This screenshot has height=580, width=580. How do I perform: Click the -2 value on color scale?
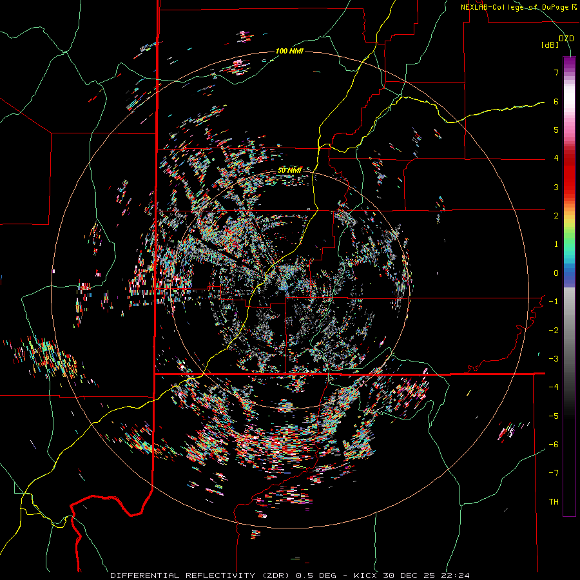coord(554,331)
